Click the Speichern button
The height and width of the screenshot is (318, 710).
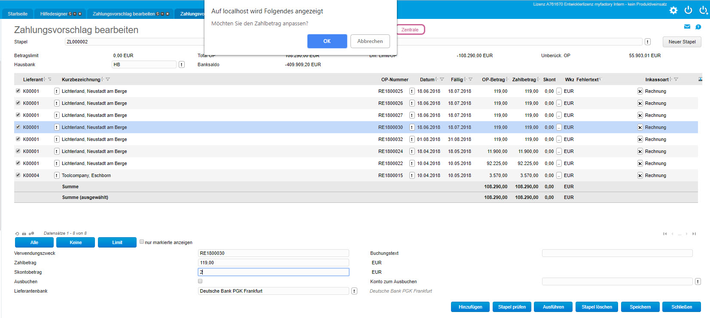coord(640,307)
